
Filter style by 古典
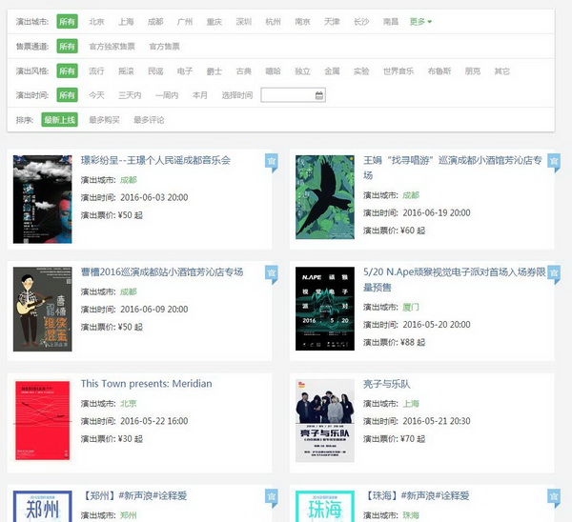pos(244,70)
